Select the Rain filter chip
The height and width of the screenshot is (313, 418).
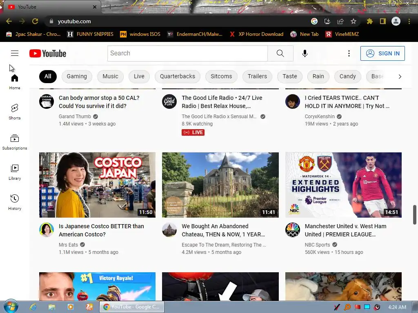tap(318, 76)
